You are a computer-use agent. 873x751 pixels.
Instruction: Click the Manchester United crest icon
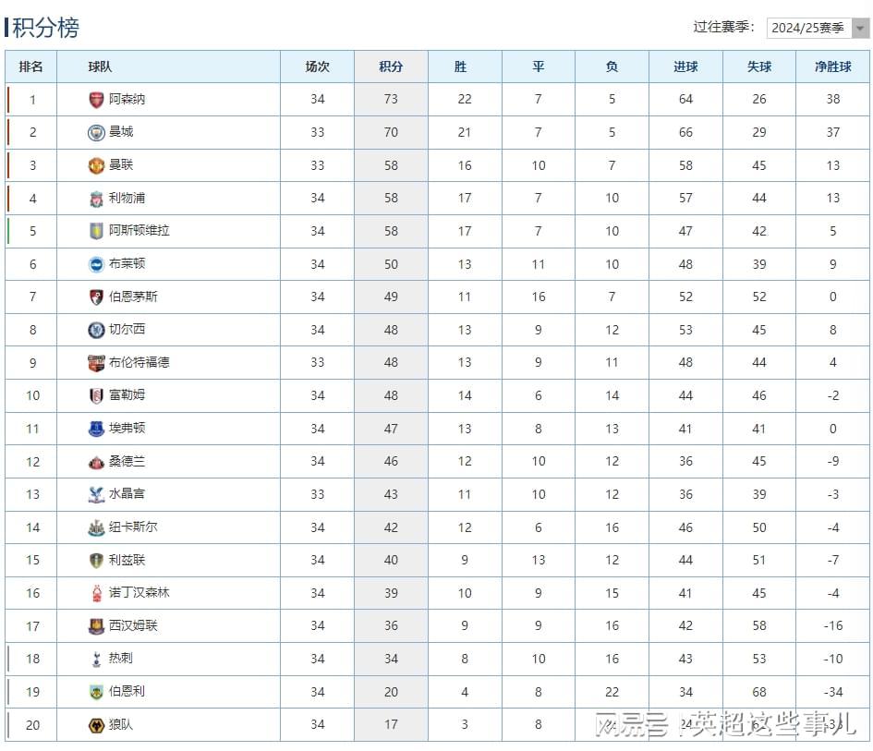click(96, 165)
